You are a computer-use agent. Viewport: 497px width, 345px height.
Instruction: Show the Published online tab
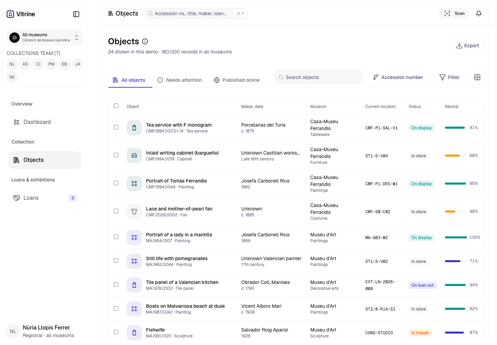point(237,80)
